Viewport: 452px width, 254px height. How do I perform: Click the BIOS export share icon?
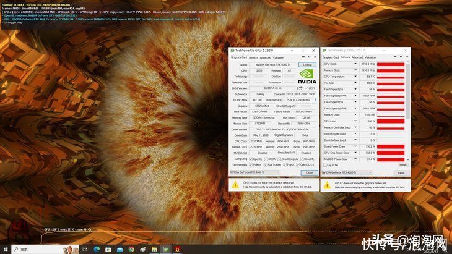click(x=300, y=88)
